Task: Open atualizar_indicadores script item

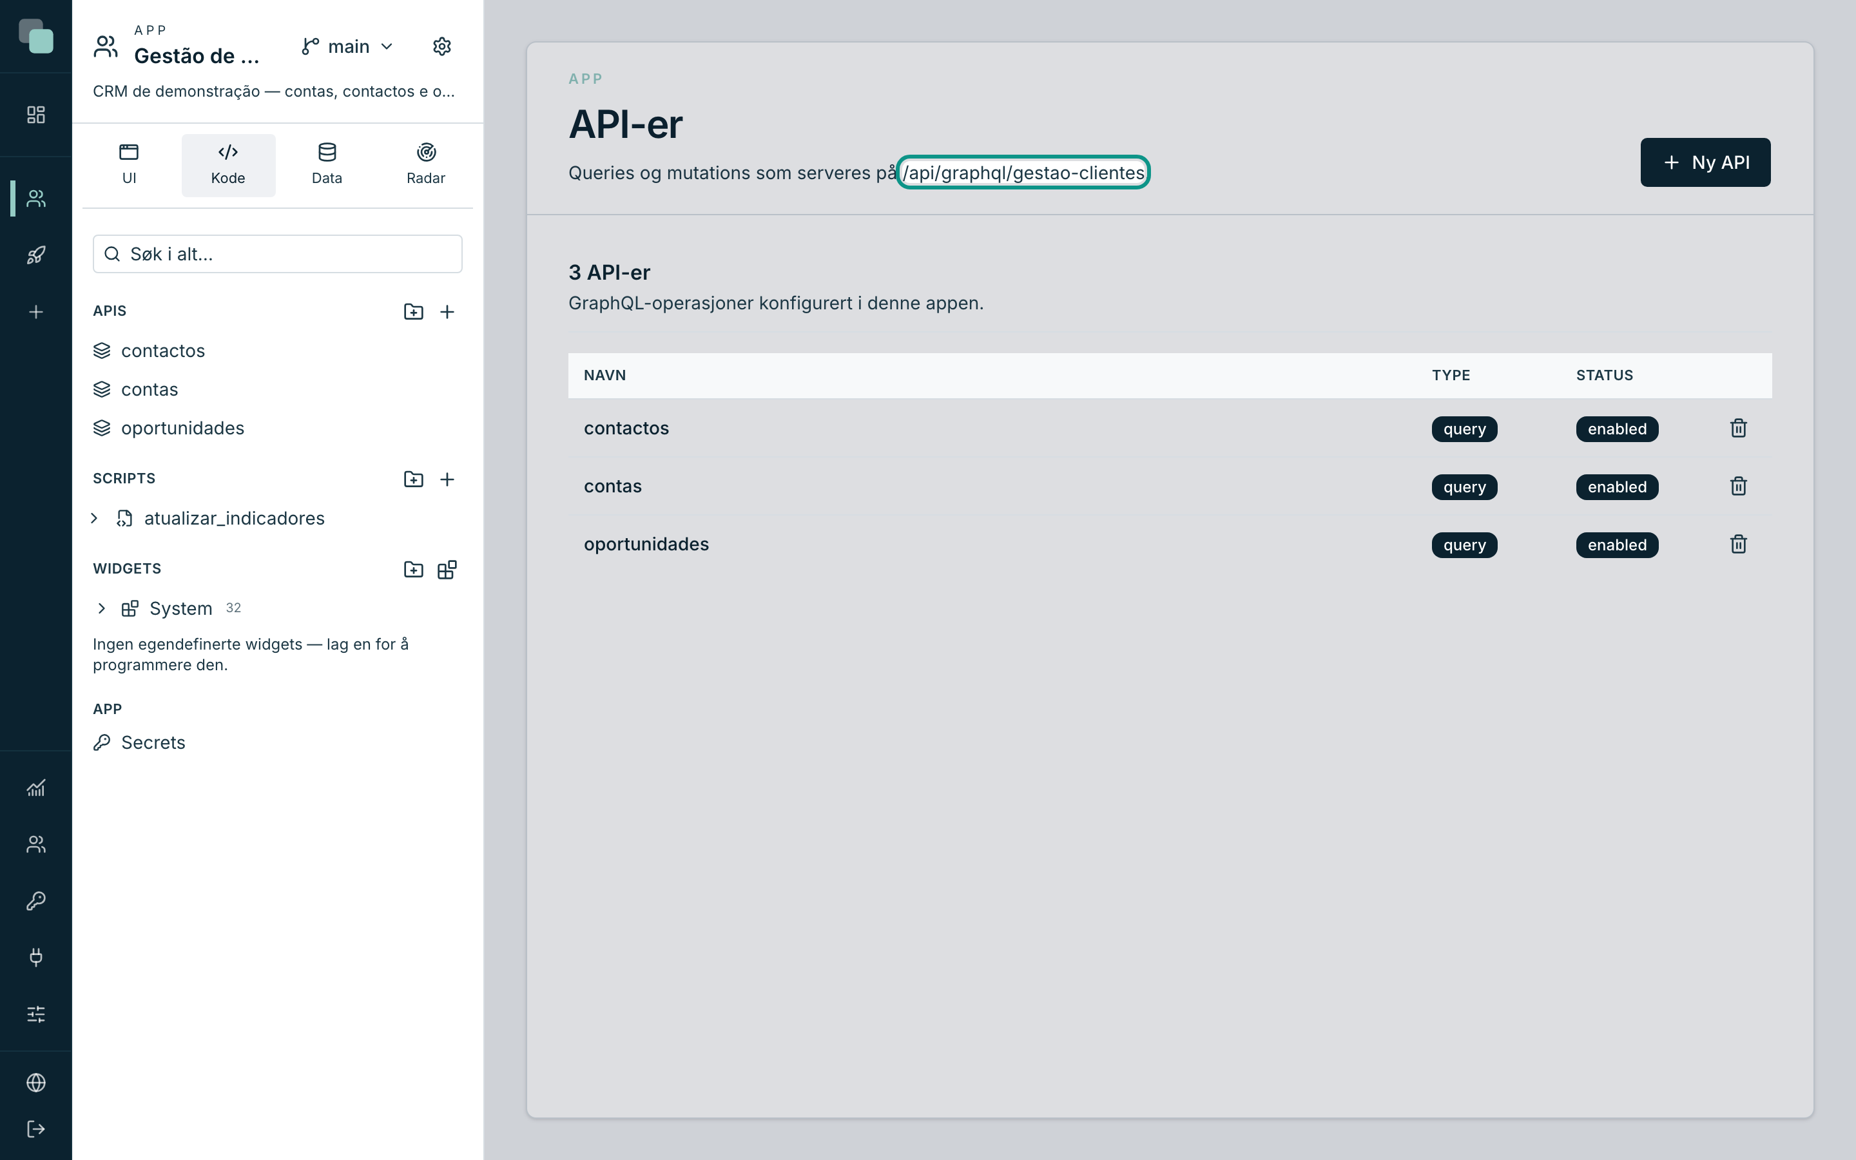Action: pyautogui.click(x=234, y=519)
